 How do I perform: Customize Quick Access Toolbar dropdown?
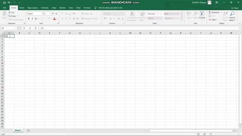(20, 3)
